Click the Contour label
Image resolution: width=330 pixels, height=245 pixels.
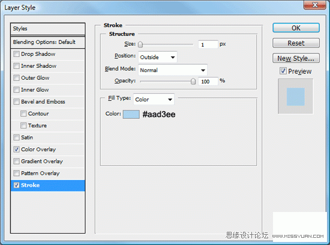pos(38,113)
